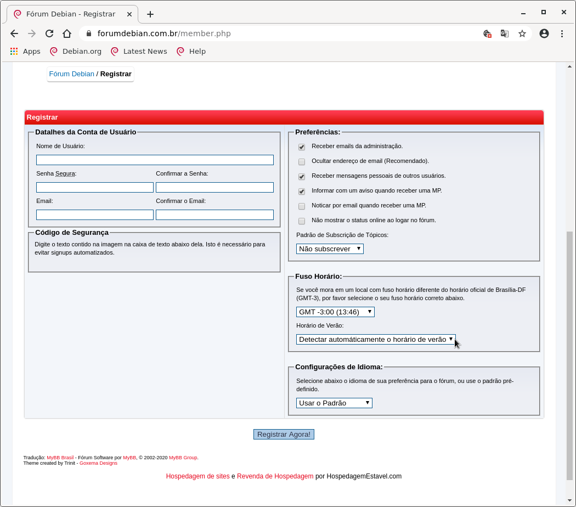
Task: Open the Detectar automáticamente horário de verão dropdown
Action: coord(376,339)
